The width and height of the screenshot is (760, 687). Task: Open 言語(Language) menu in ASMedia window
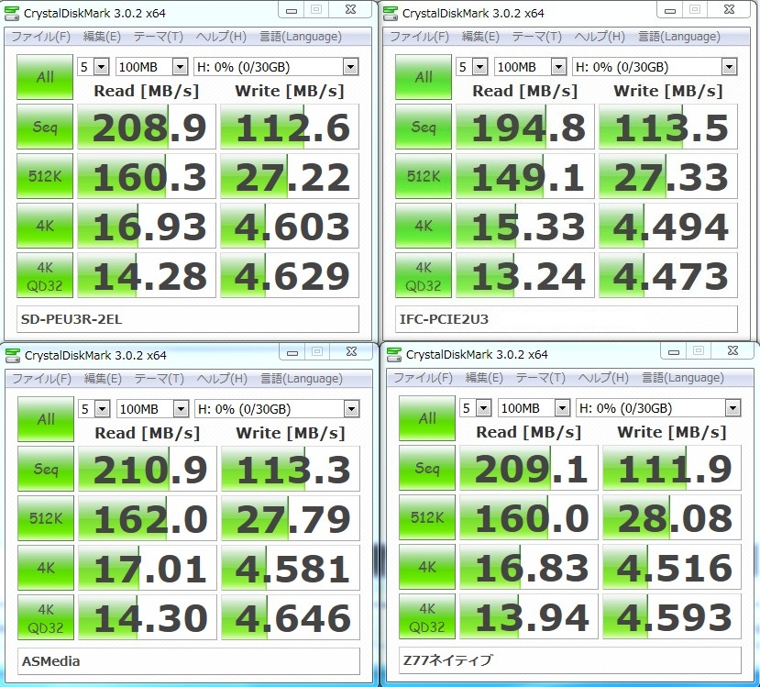tap(302, 379)
